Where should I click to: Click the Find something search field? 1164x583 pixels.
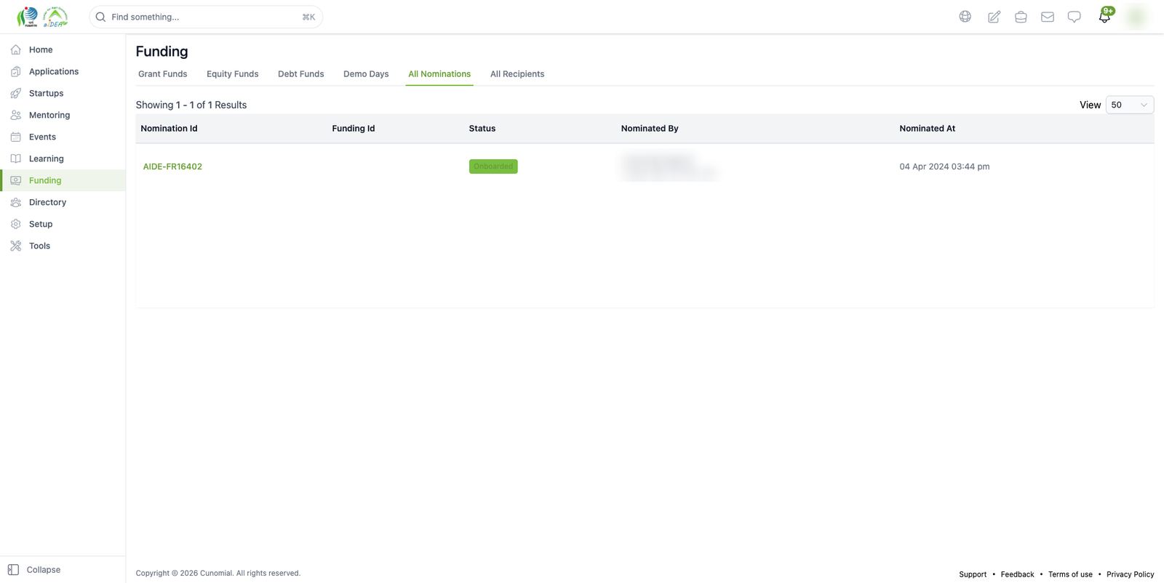(206, 17)
